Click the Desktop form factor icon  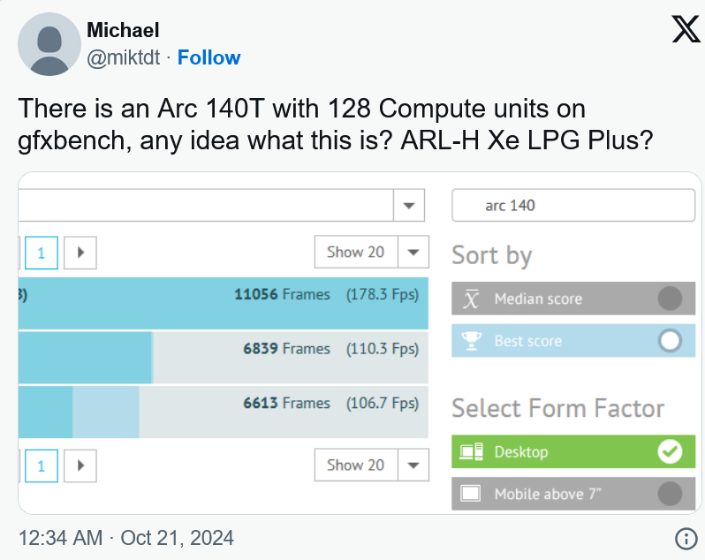(x=471, y=451)
